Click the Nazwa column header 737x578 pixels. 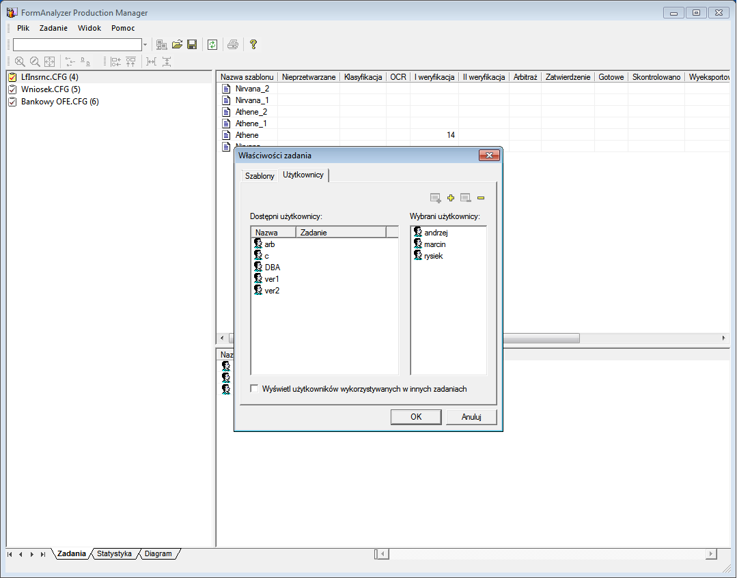click(x=266, y=233)
